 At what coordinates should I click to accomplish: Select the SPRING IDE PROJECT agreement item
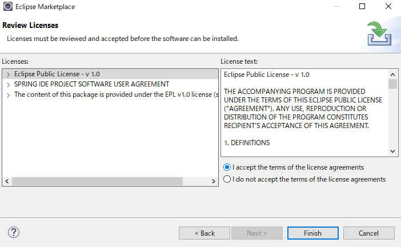91,84
